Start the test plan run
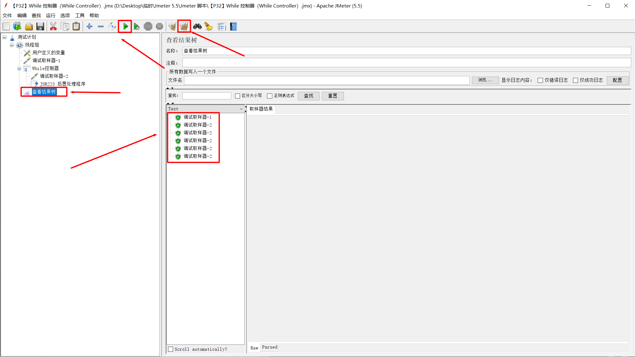This screenshot has width=635, height=357. [x=125, y=26]
